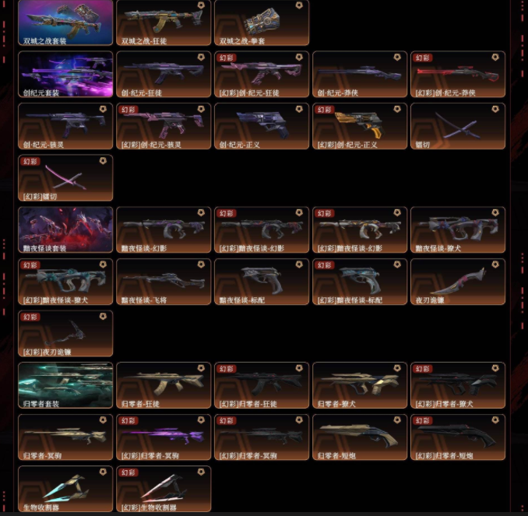Select the [幻彩]生物收割器 melee card
The height and width of the screenshot is (516, 528).
(x=164, y=489)
